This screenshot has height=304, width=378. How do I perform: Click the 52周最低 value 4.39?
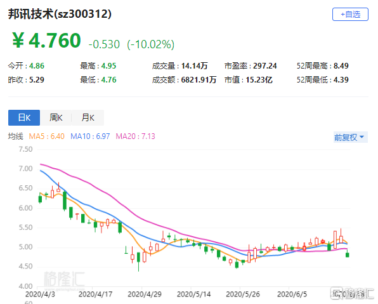(341, 80)
